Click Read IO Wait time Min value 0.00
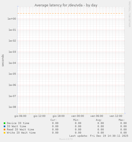Viewport: 132px width, 142px height. pyautogui.click(x=78, y=130)
